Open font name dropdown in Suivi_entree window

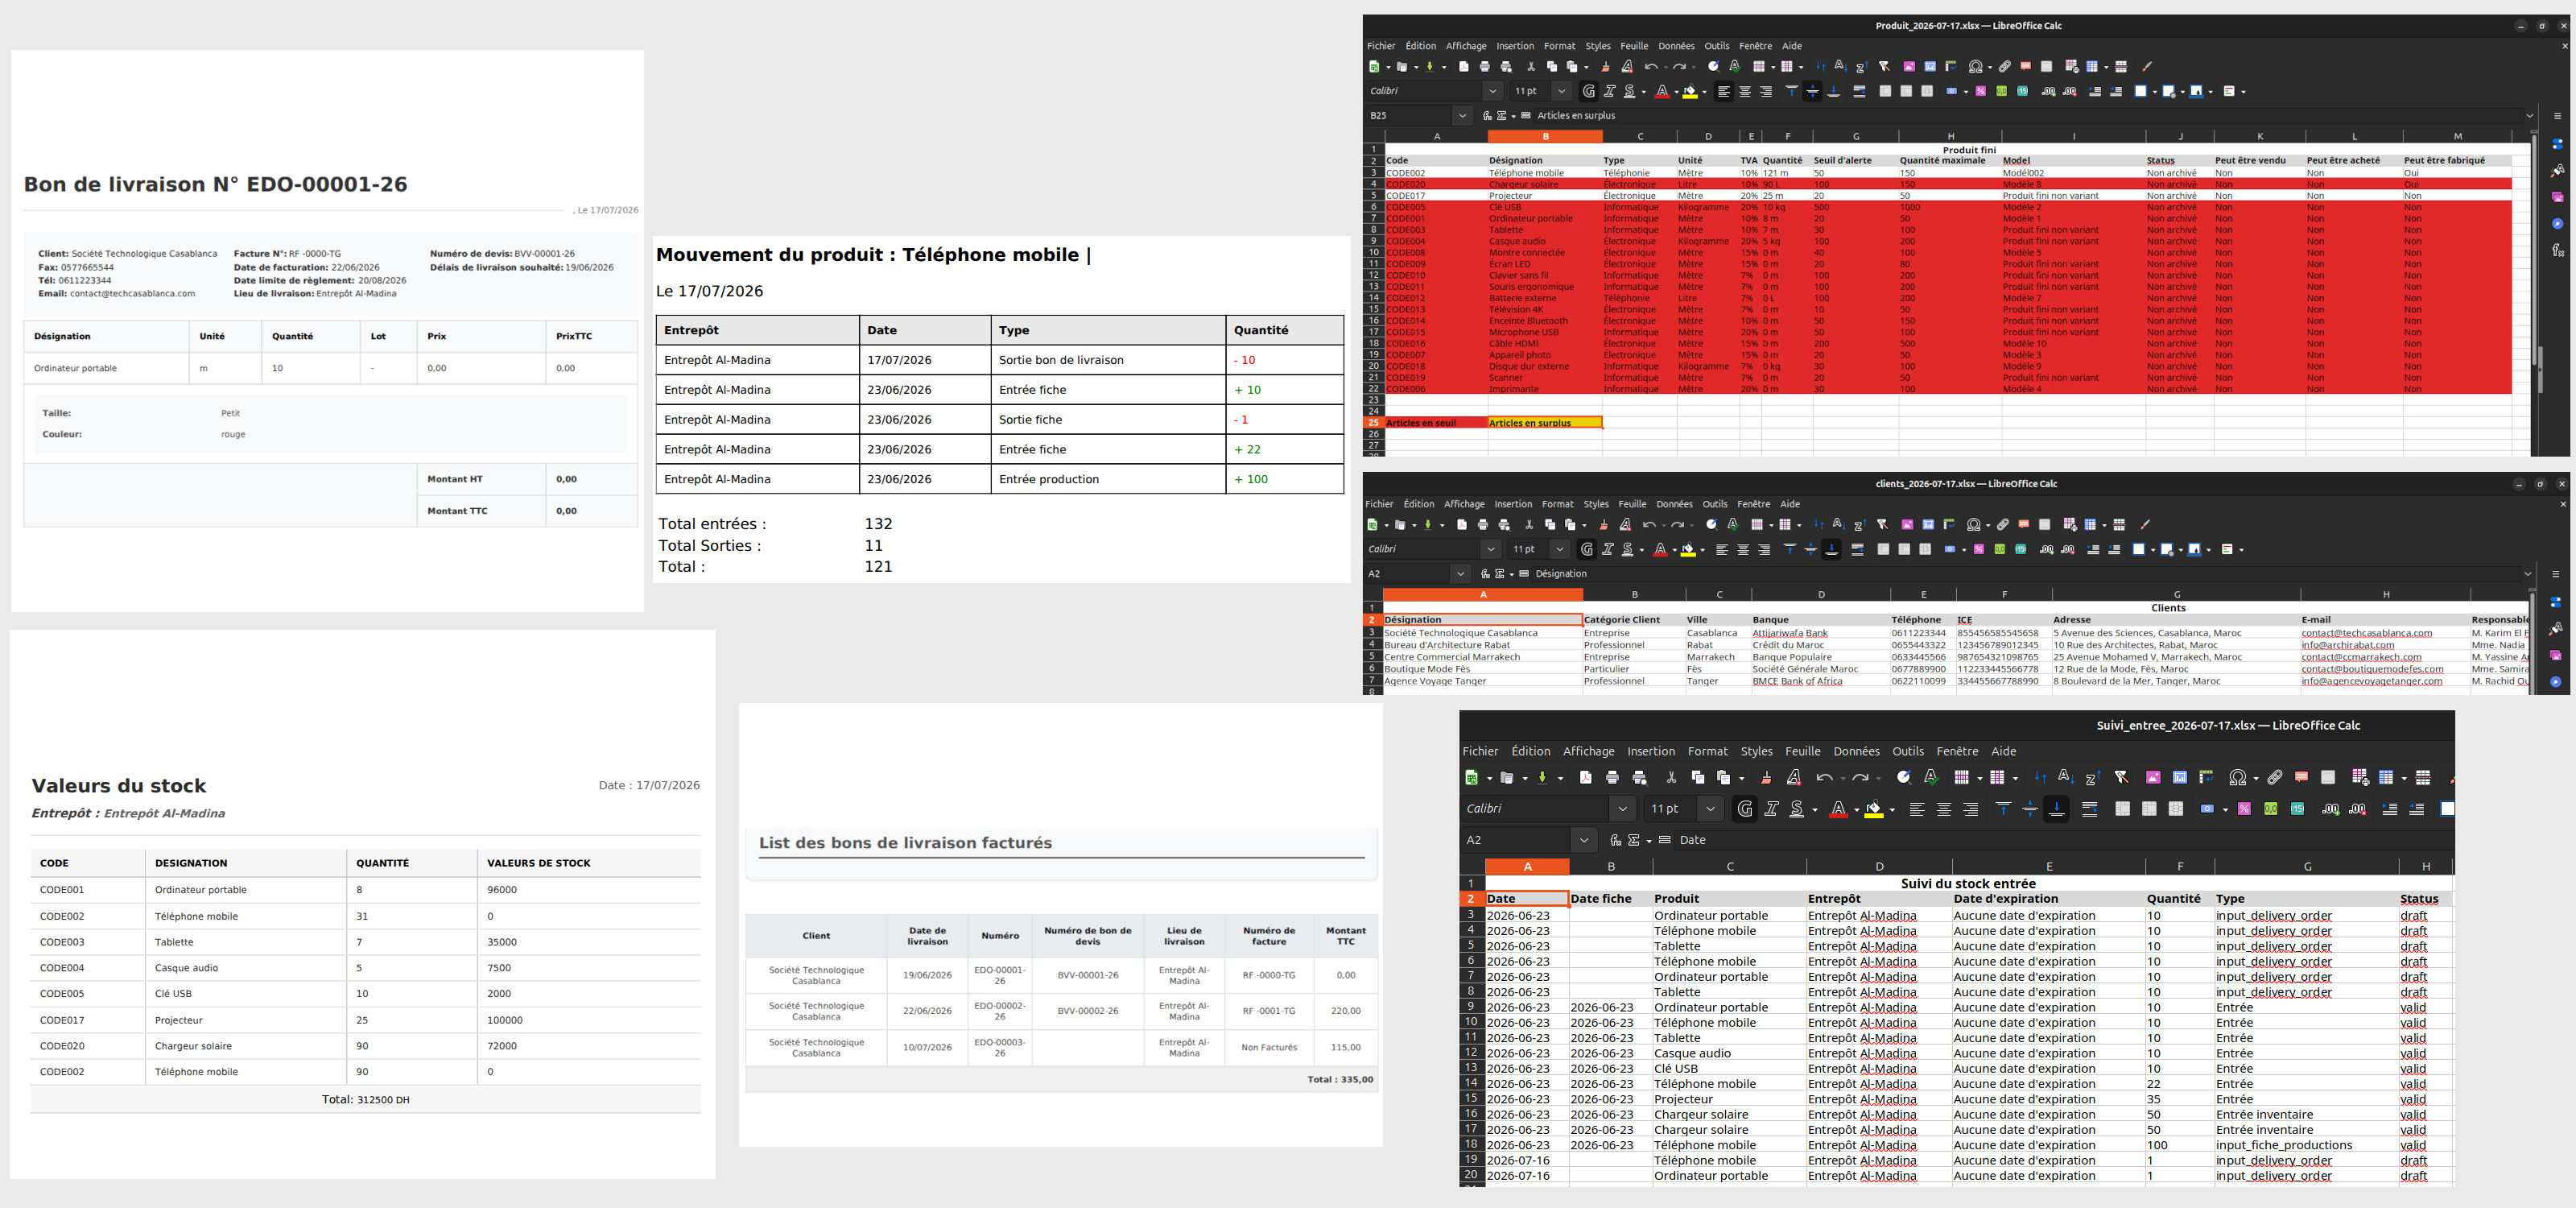tap(1622, 809)
